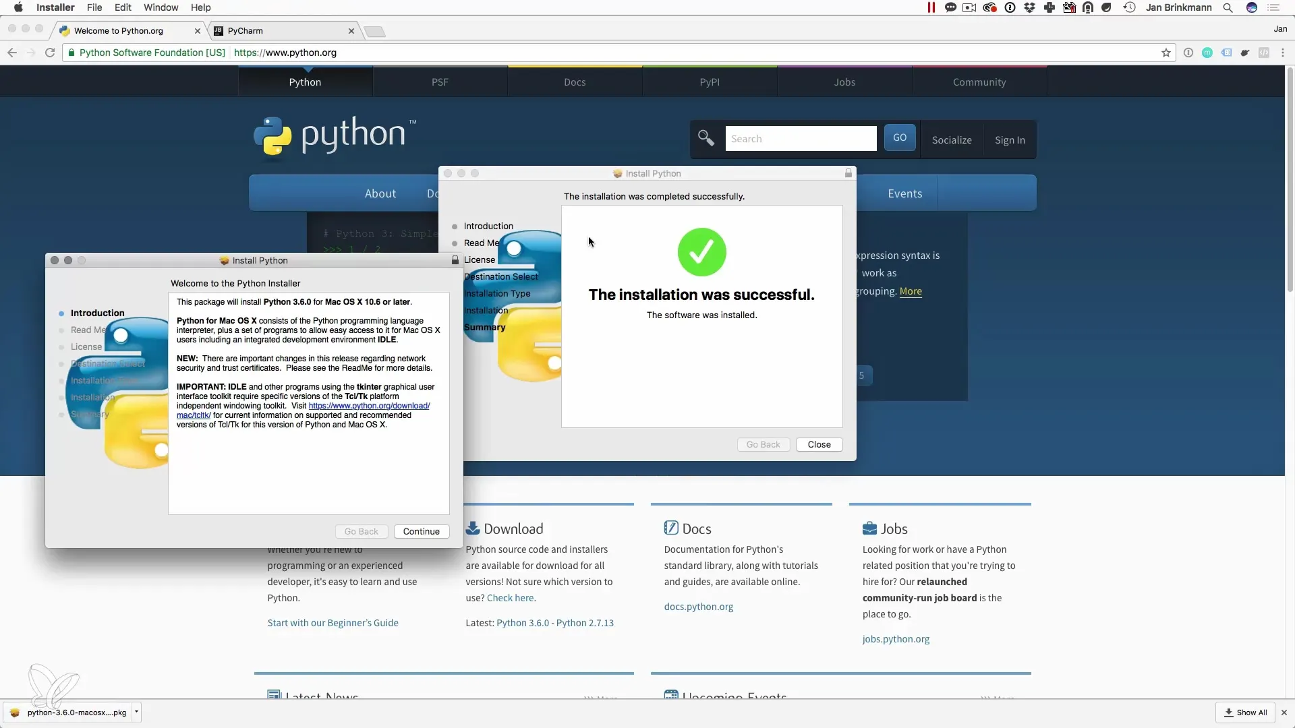Open the jobs.python.org link
This screenshot has height=728, width=1295.
pyautogui.click(x=896, y=639)
